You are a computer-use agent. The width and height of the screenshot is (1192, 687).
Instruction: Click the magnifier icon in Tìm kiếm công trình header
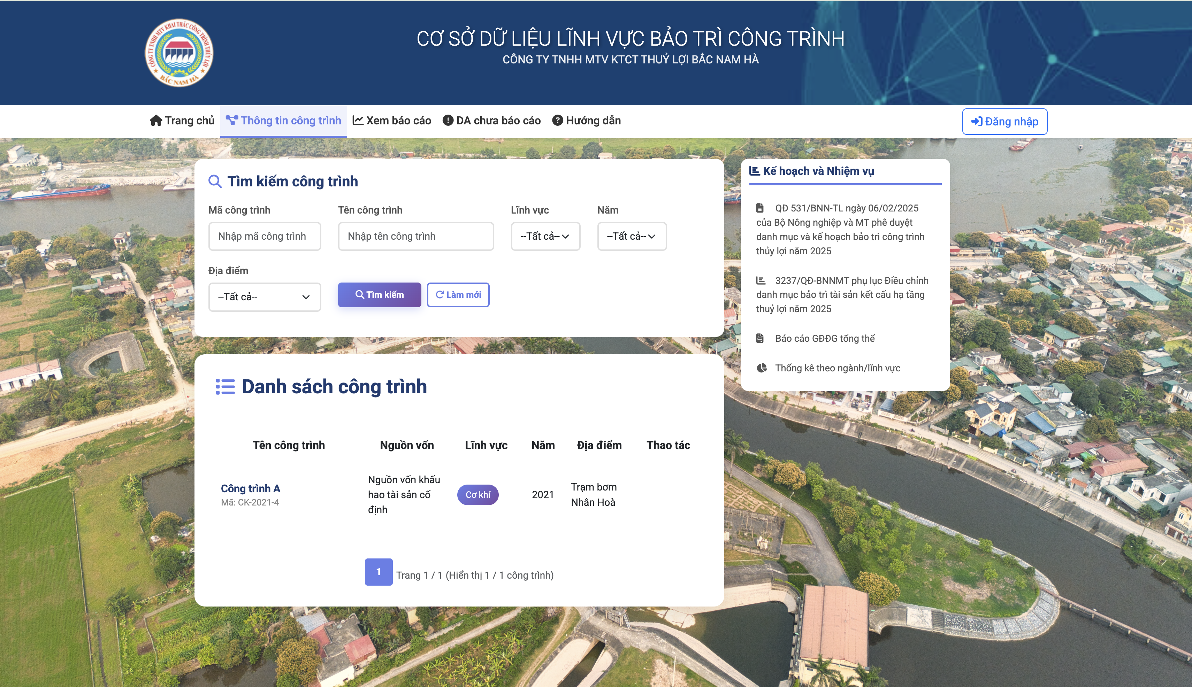coord(216,181)
